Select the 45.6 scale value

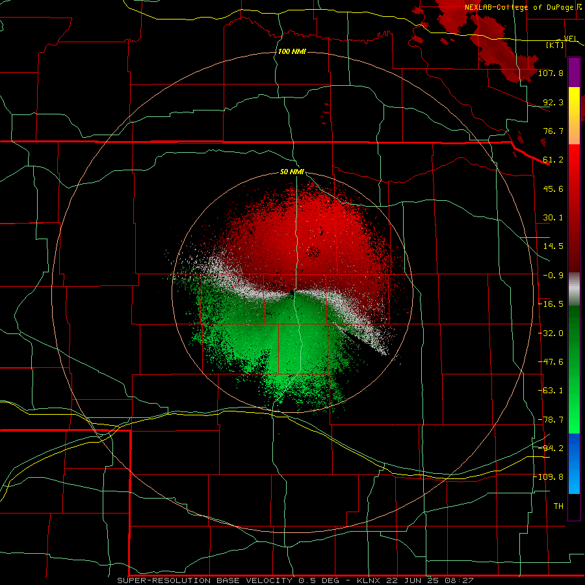click(553, 188)
